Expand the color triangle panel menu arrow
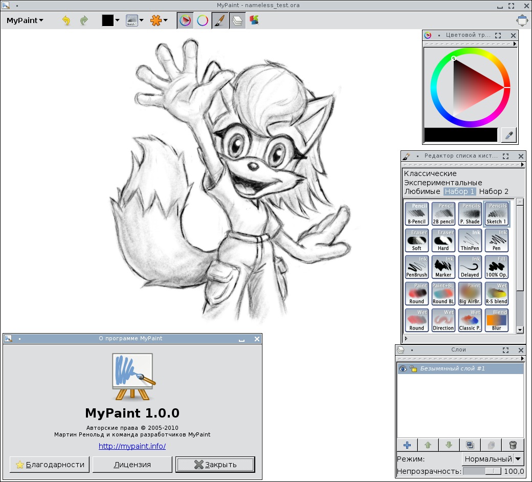The image size is (532, 482). [515, 44]
